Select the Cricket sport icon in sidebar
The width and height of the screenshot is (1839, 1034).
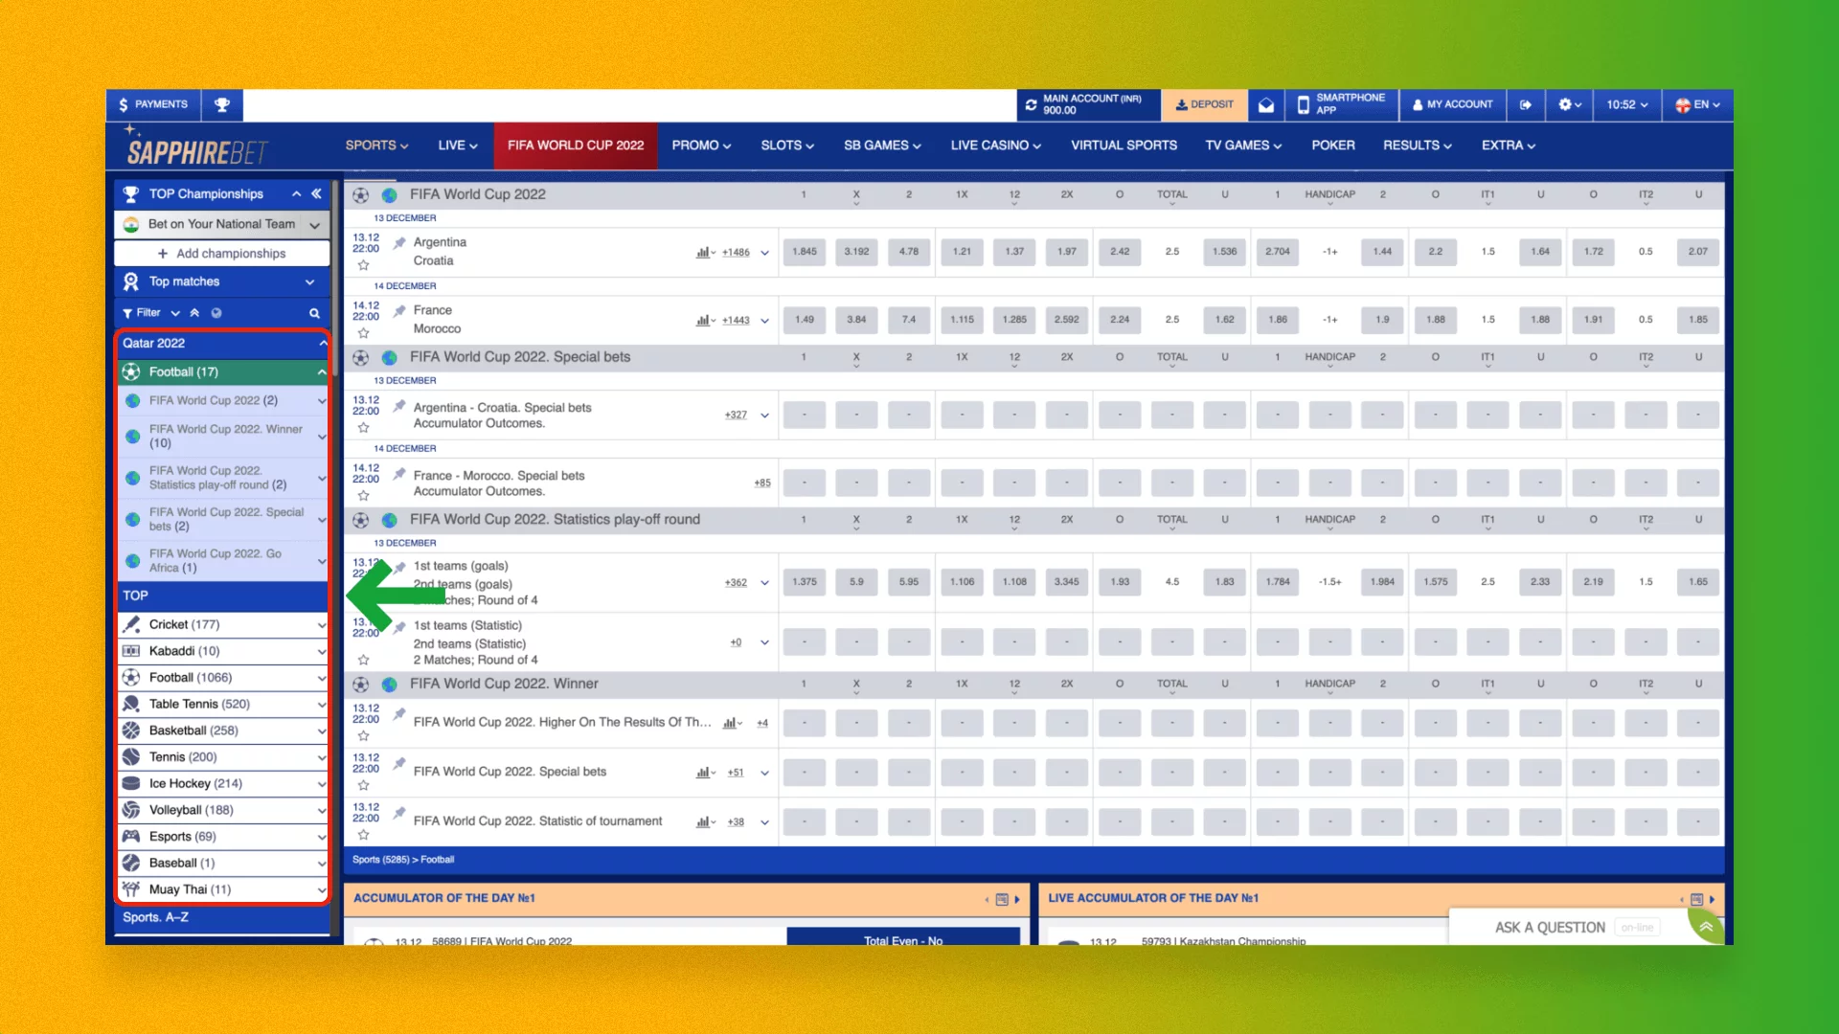click(x=131, y=623)
